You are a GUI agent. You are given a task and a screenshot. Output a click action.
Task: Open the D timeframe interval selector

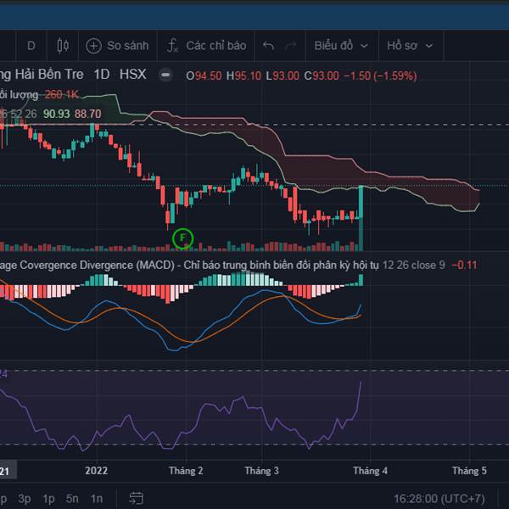click(x=31, y=45)
